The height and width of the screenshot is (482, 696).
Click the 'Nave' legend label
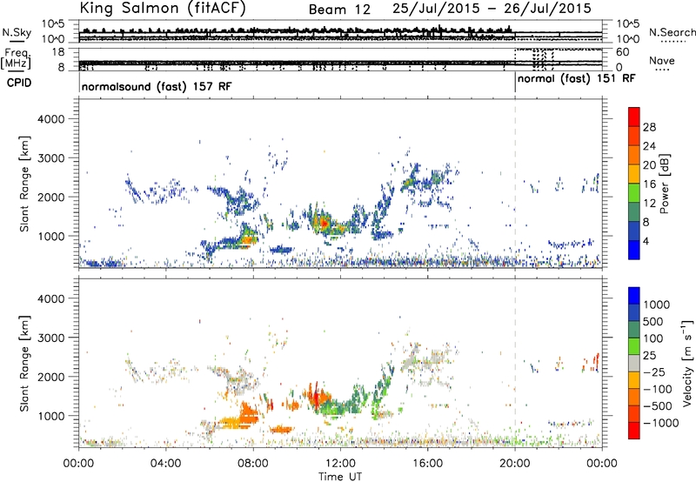(662, 61)
